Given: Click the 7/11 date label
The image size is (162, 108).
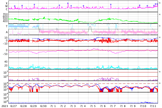Looking at the screenshot, I should (x=153, y=106).
